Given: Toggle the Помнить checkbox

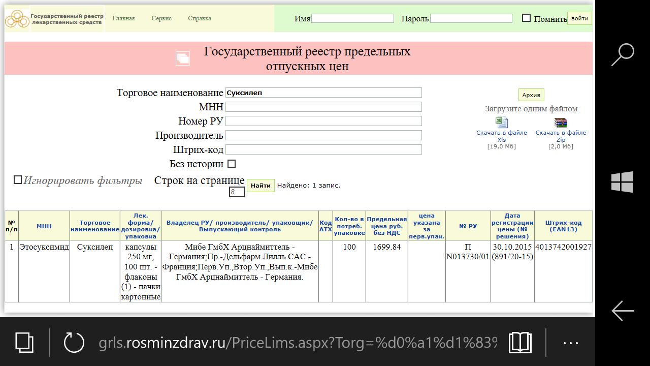Looking at the screenshot, I should [x=527, y=18].
